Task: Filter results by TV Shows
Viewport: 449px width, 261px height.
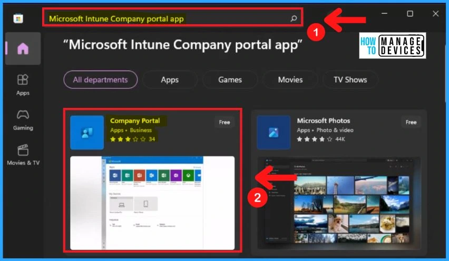Action: coord(350,80)
